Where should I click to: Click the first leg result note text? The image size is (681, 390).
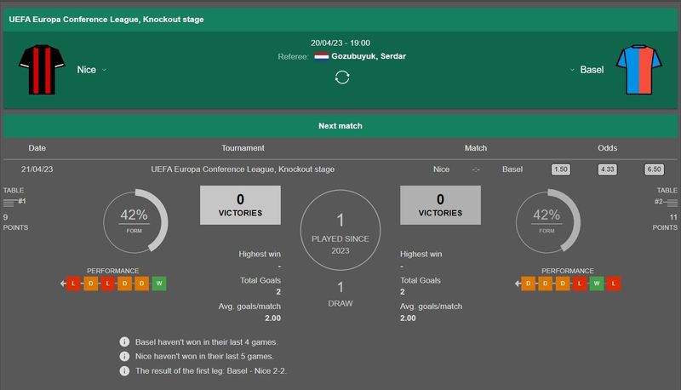click(x=211, y=371)
